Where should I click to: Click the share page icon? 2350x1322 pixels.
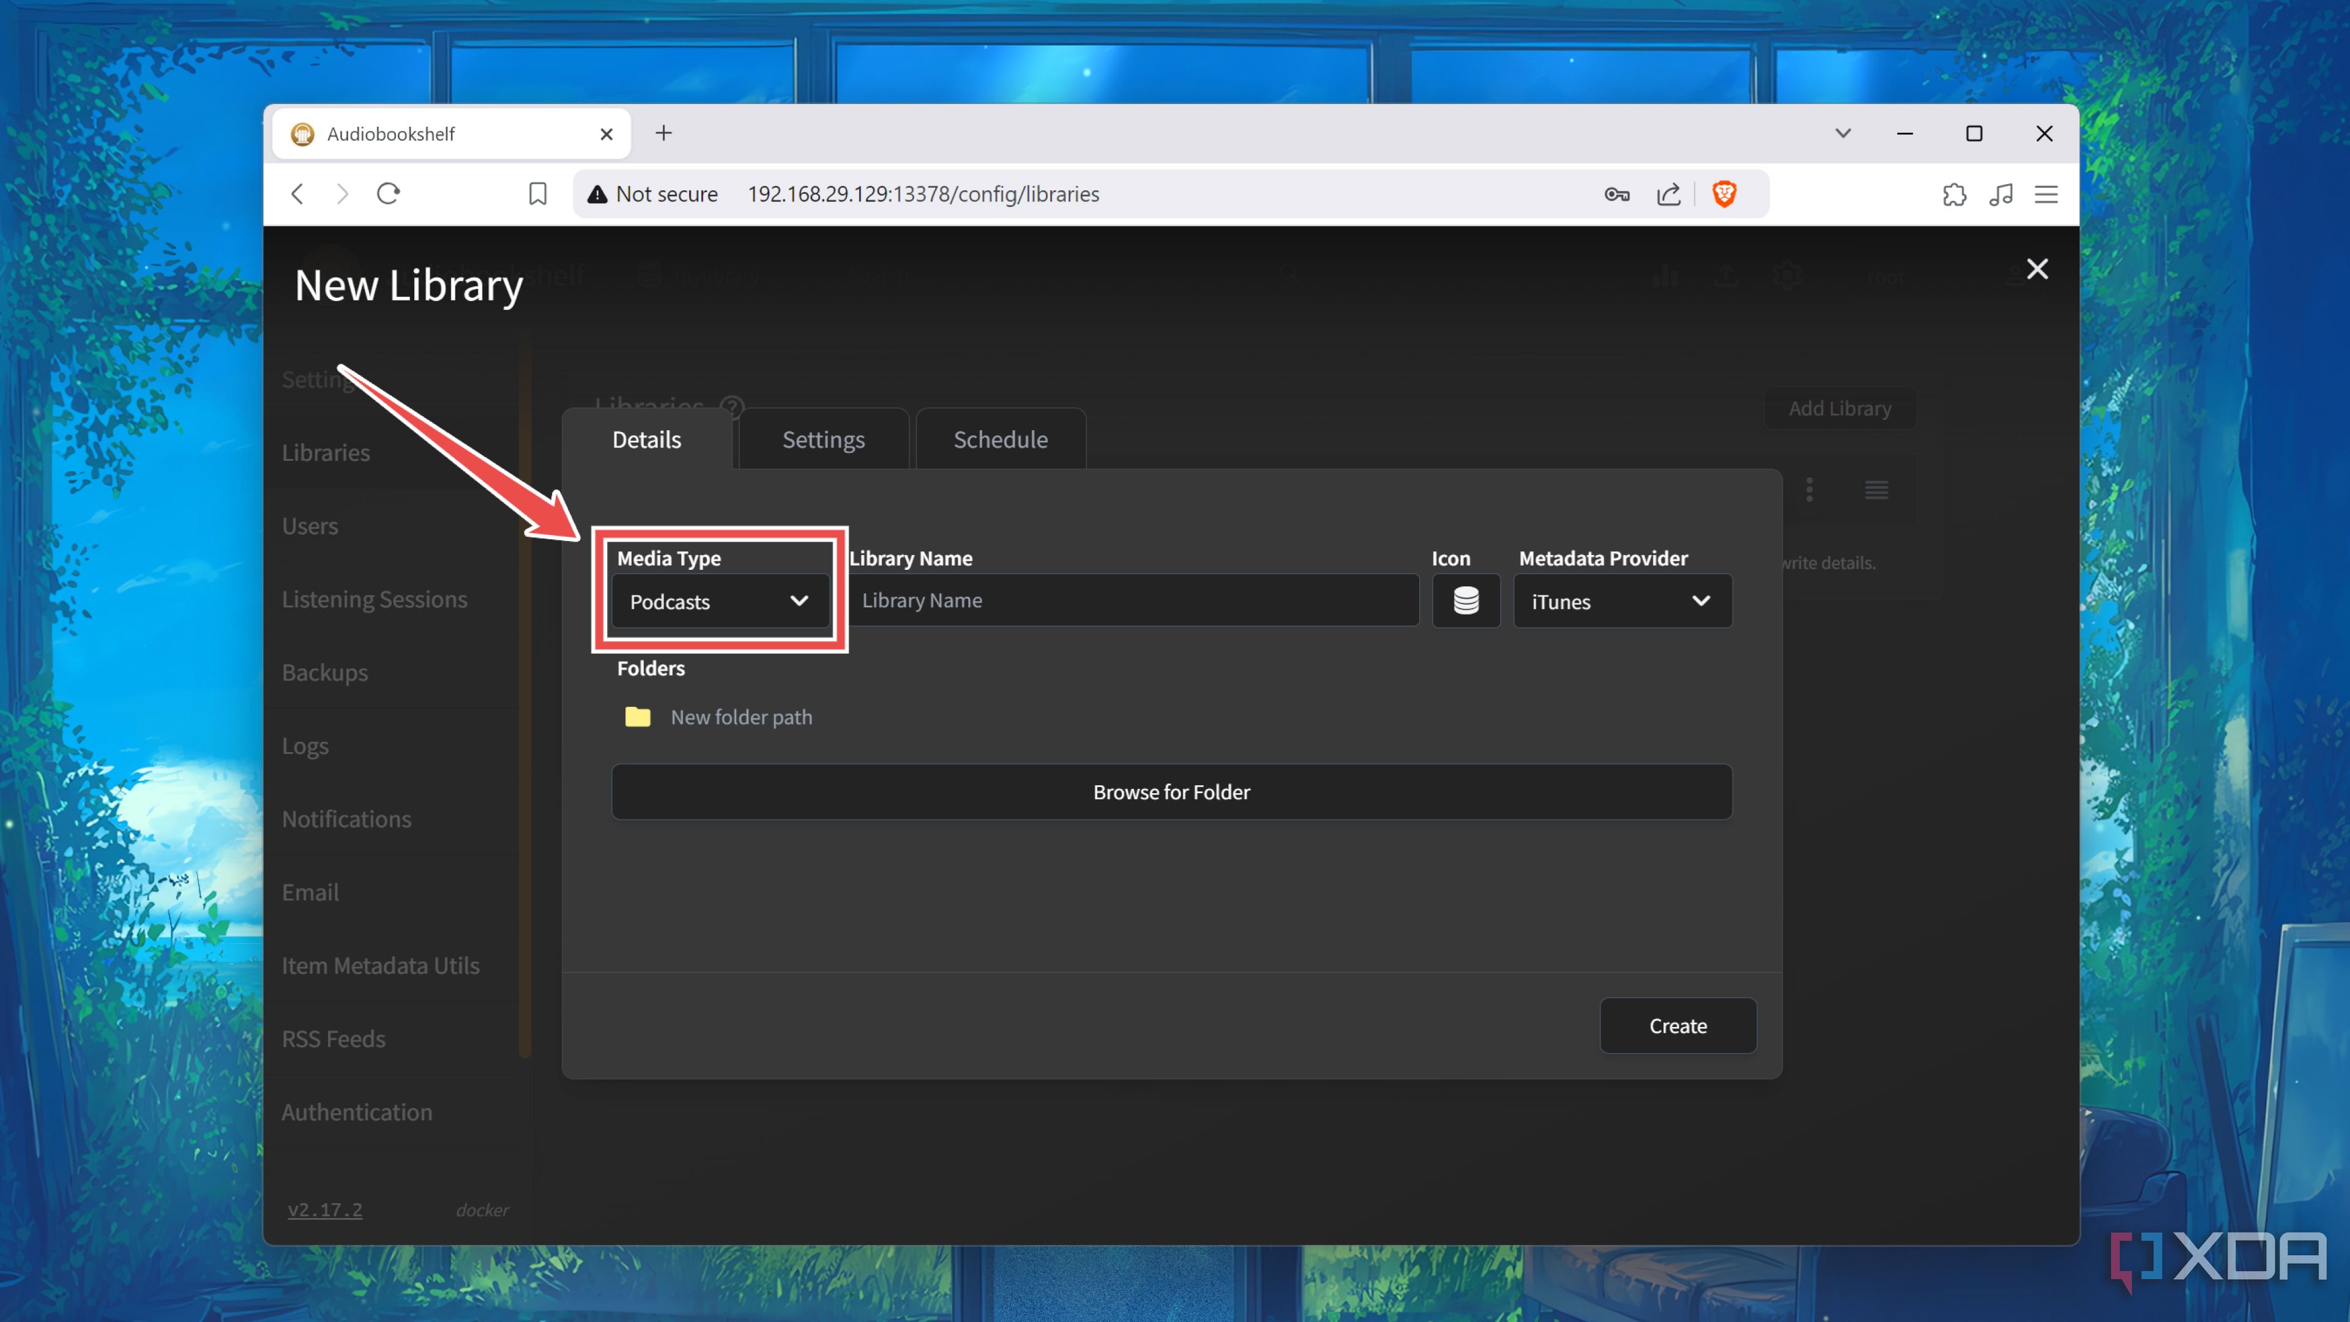click(x=1668, y=193)
